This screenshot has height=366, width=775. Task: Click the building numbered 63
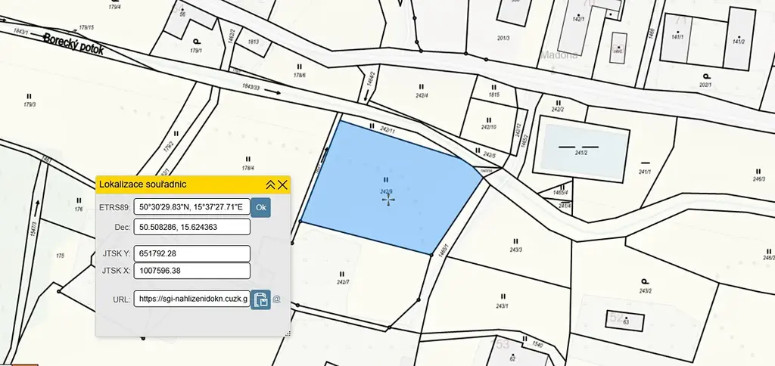coord(625,320)
